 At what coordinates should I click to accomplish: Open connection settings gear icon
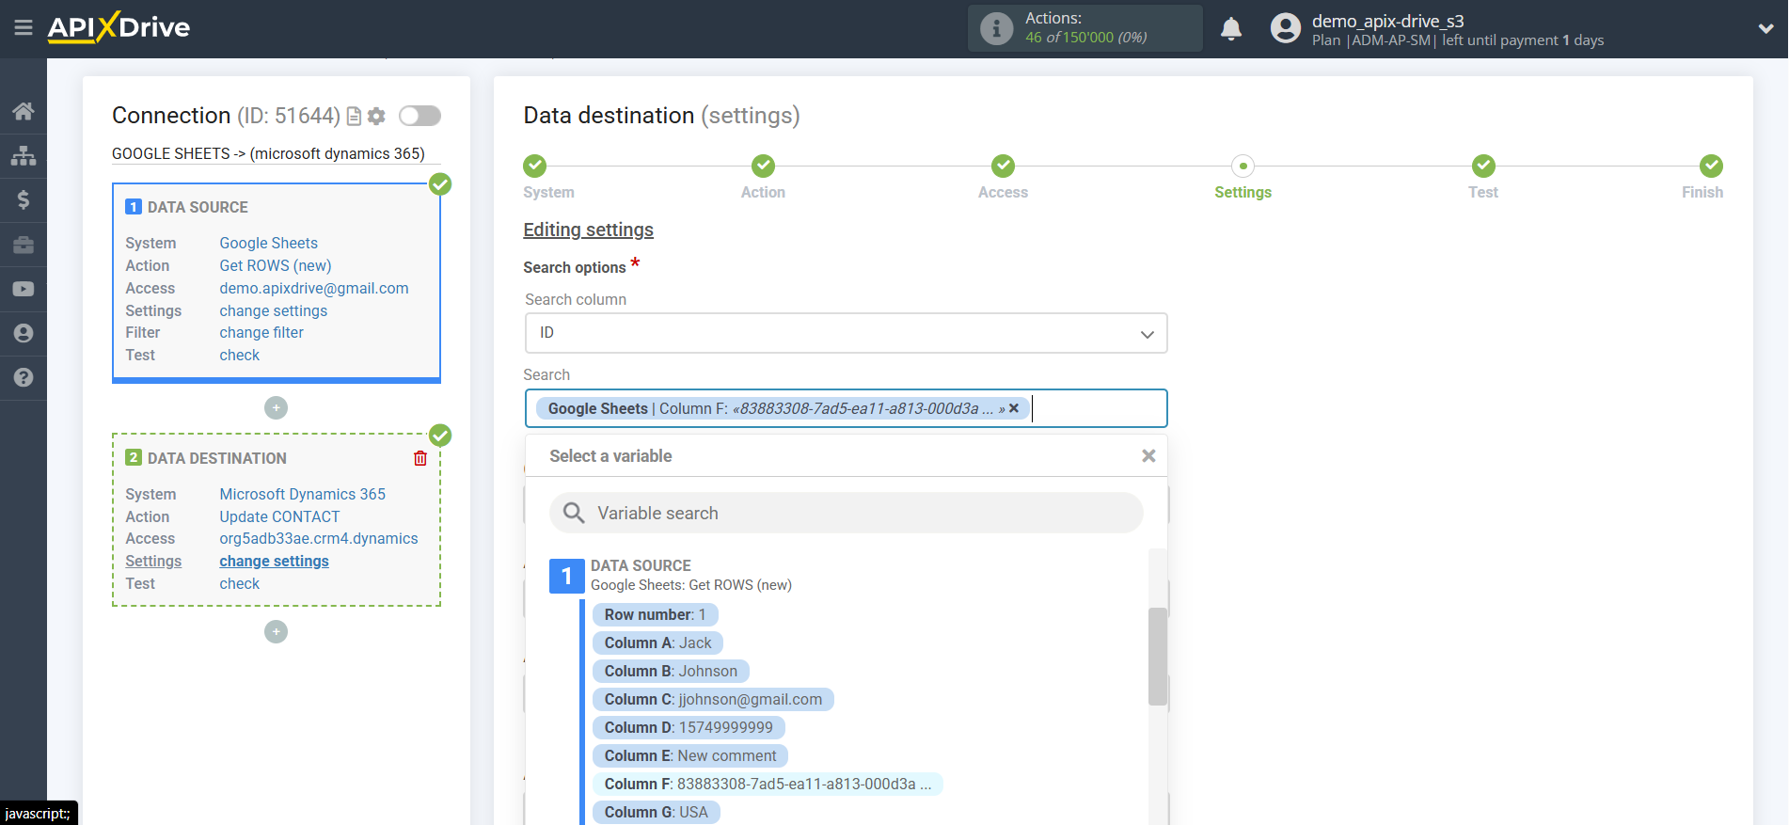click(x=376, y=117)
